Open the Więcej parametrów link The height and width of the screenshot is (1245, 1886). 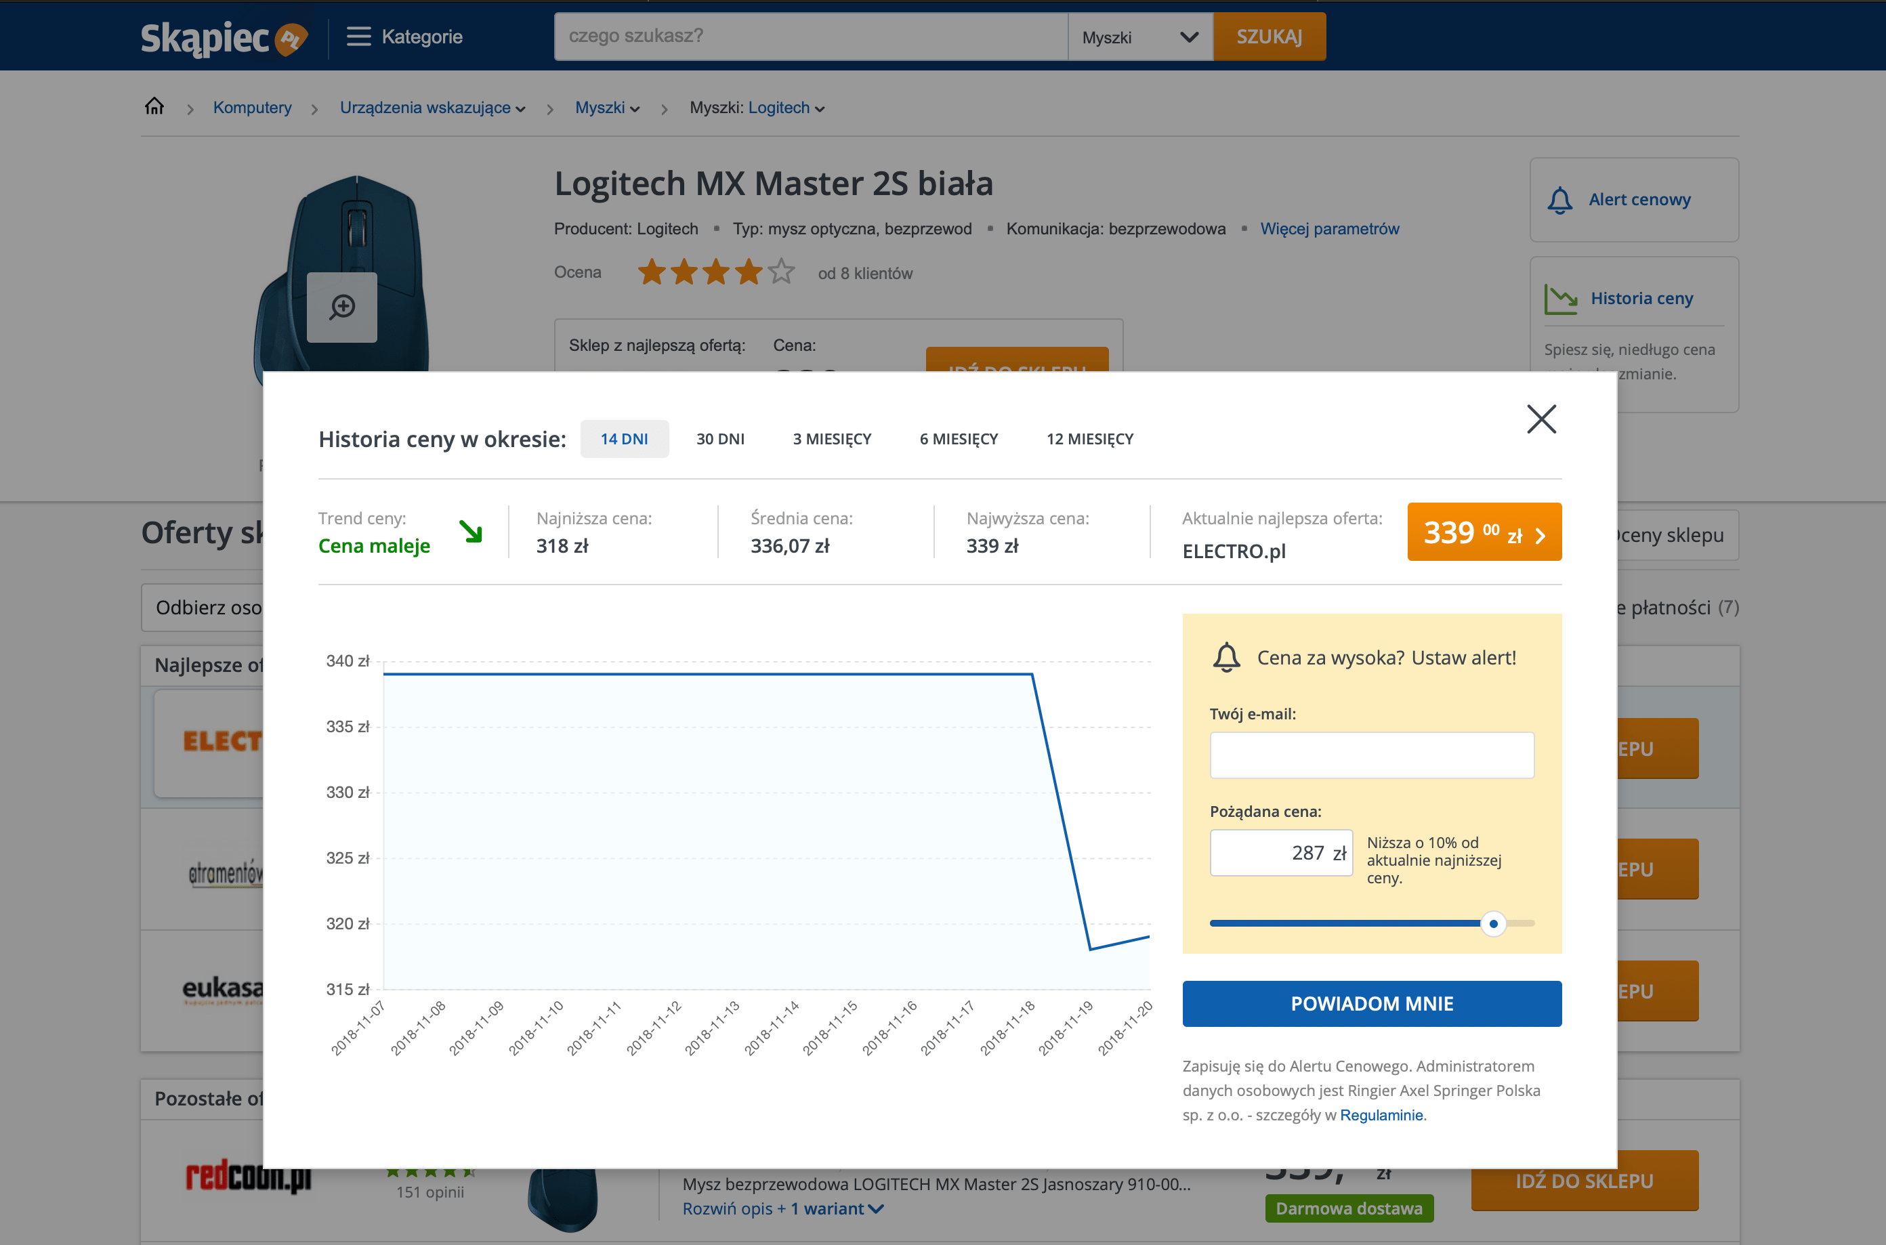click(x=1329, y=229)
